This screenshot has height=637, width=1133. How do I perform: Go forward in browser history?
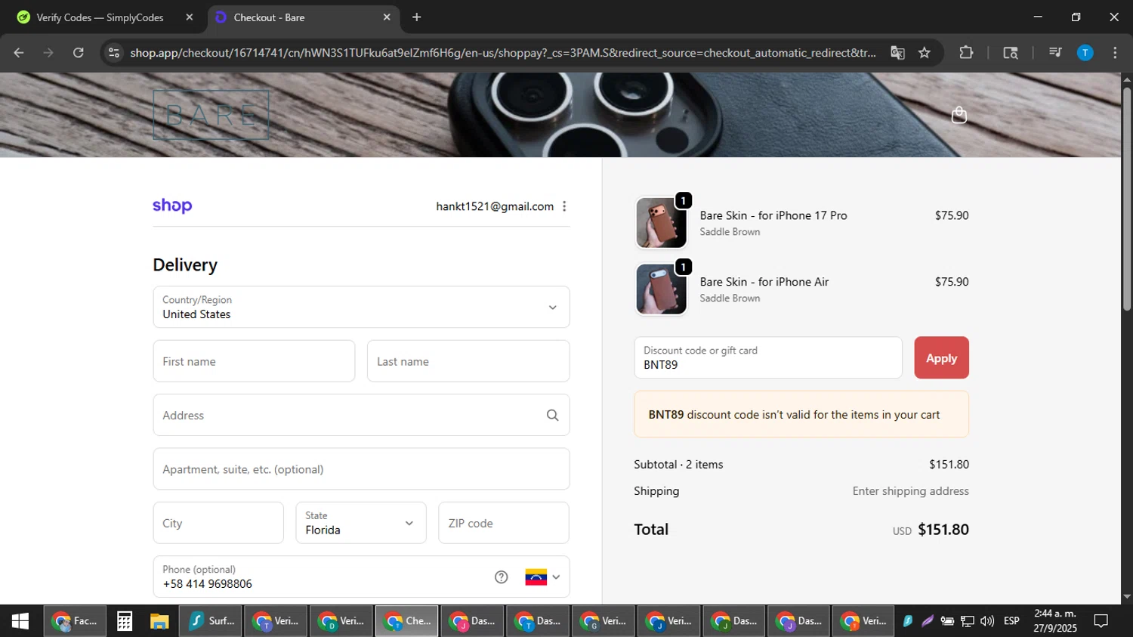(48, 53)
